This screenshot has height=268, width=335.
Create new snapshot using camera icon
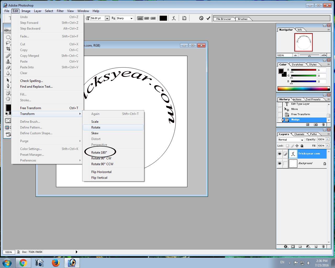click(x=316, y=125)
